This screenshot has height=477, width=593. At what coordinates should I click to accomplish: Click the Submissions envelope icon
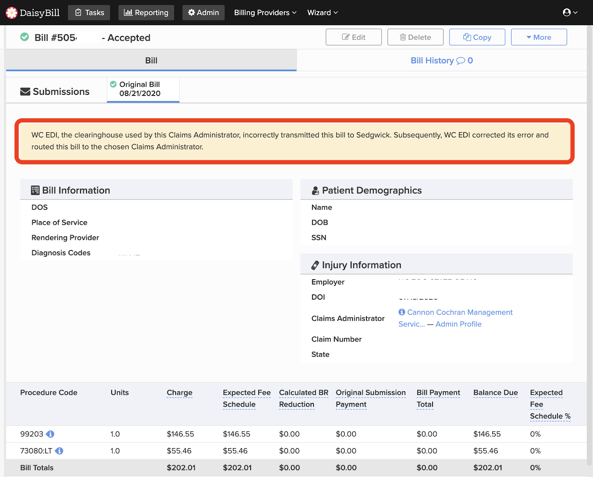25,91
